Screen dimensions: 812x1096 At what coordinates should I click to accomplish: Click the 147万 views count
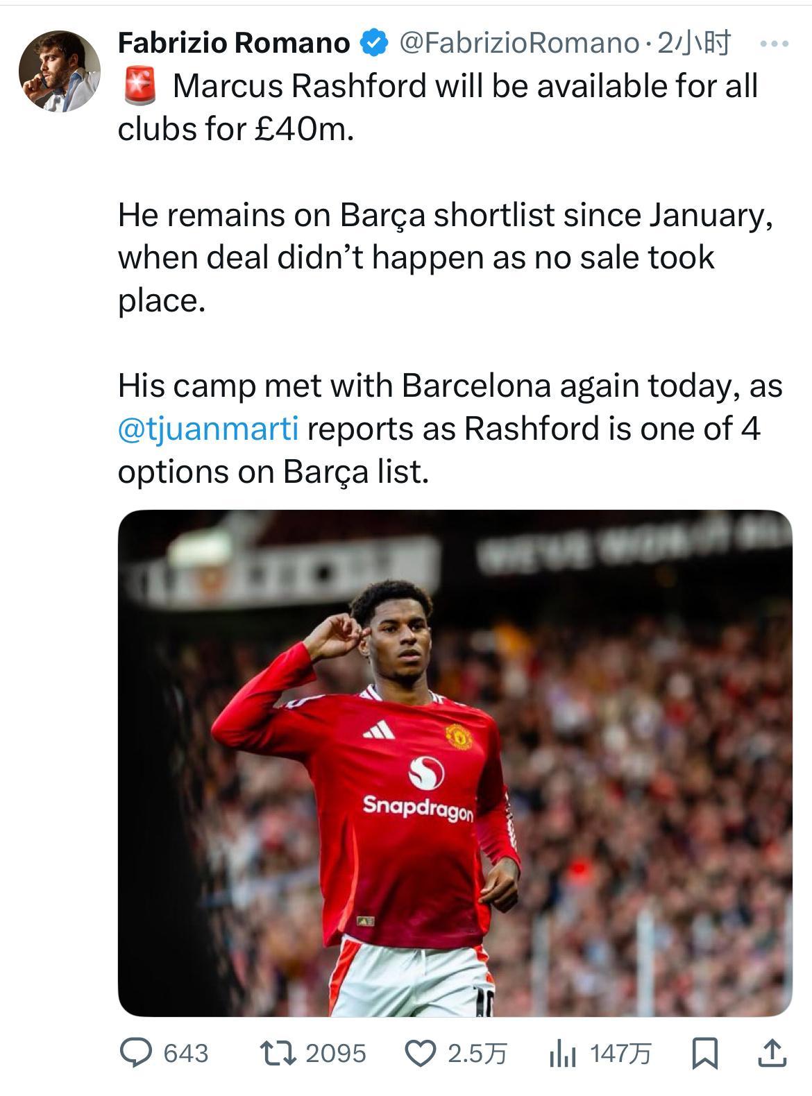620,1054
